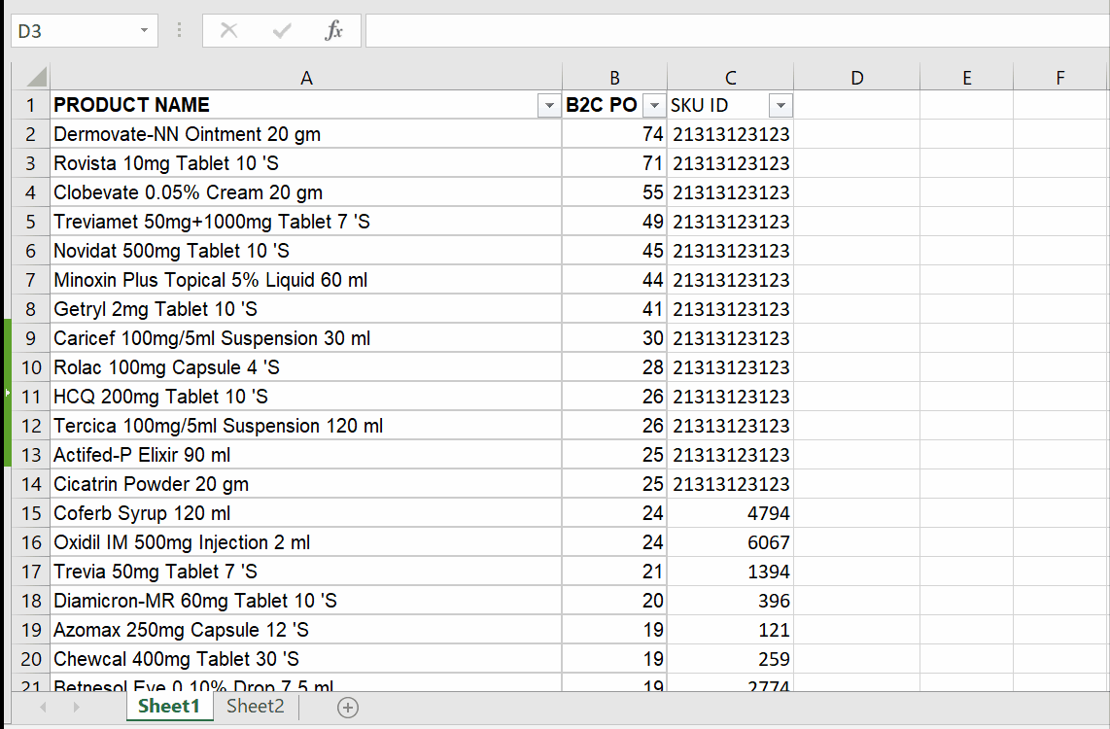
Task: Open the B2C PO filter dropdown
Action: tap(652, 104)
